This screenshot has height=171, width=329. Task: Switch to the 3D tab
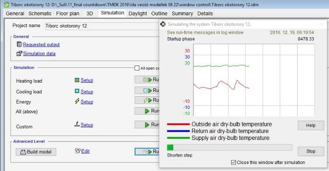coord(90,14)
